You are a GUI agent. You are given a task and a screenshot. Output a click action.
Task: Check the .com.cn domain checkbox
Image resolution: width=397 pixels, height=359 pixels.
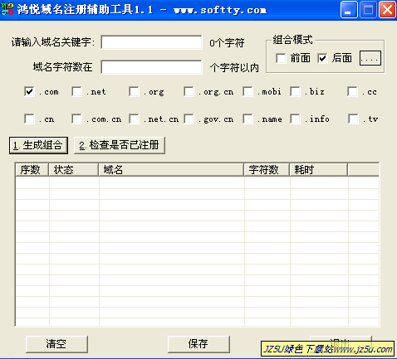pyautogui.click(x=76, y=119)
